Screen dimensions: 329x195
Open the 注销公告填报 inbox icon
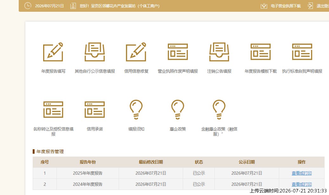pyautogui.click(x=219, y=52)
